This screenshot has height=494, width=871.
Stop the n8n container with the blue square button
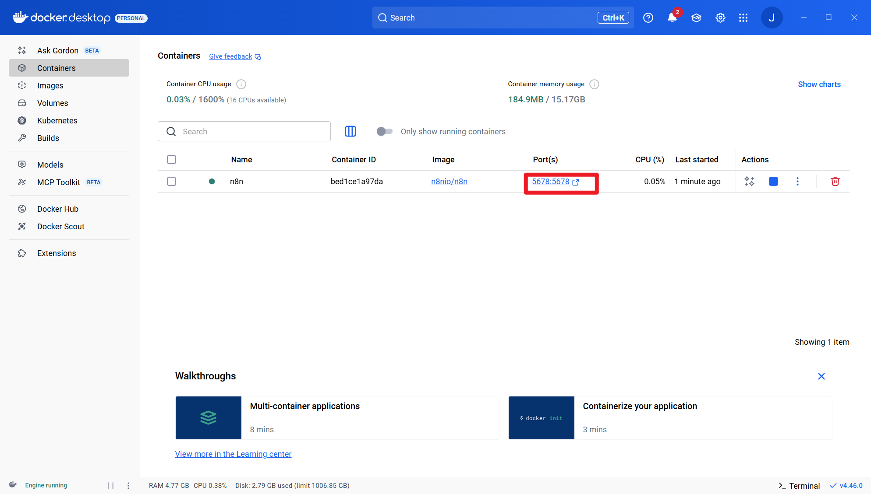[x=773, y=182]
